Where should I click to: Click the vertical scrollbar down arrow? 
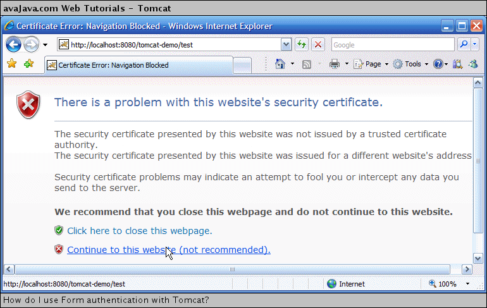point(478,258)
